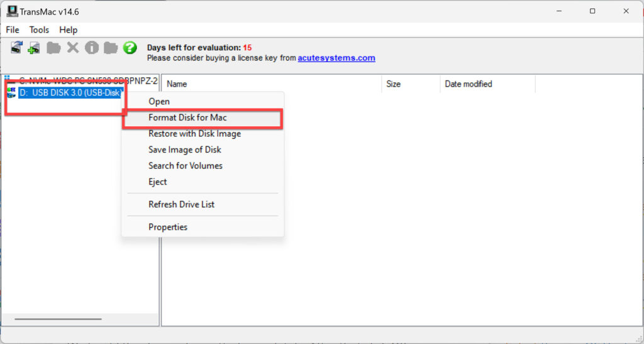The image size is (644, 344).
Task: Click Refresh Drive List
Action: [203, 204]
